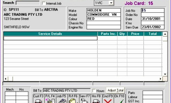Click Bill To field ABC TRADING PTY LTD
The image size is (171, 103).
click(67, 91)
